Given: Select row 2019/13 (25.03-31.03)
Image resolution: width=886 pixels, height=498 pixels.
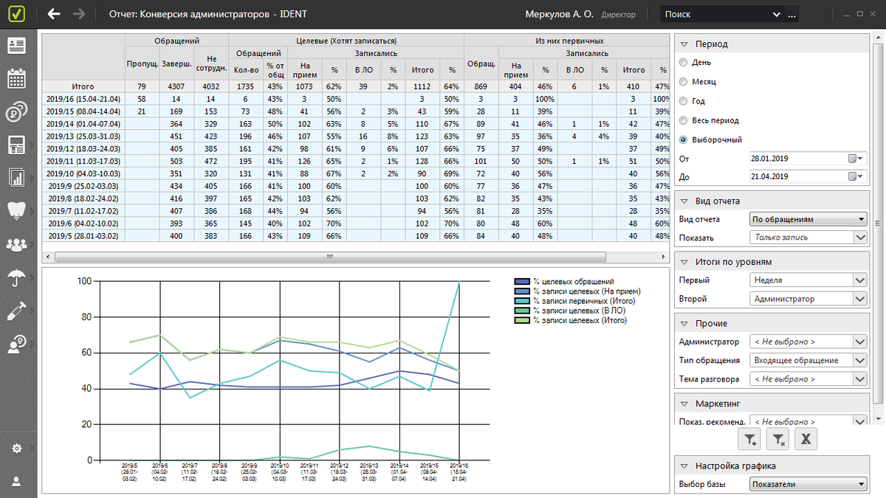Looking at the screenshot, I should click(x=83, y=136).
